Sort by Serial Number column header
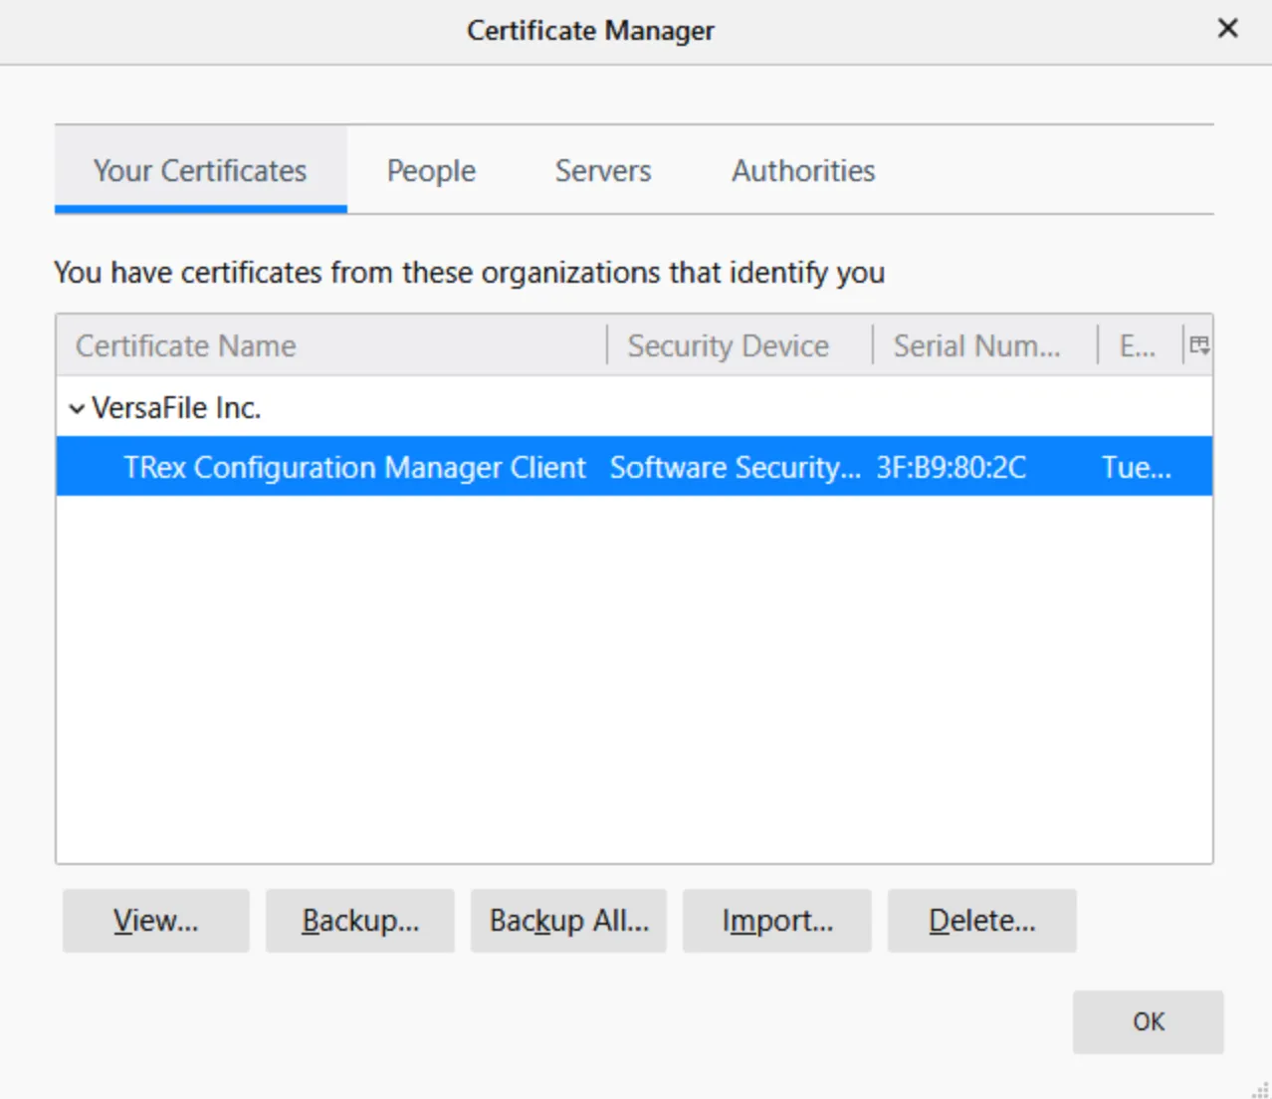 tap(985, 345)
